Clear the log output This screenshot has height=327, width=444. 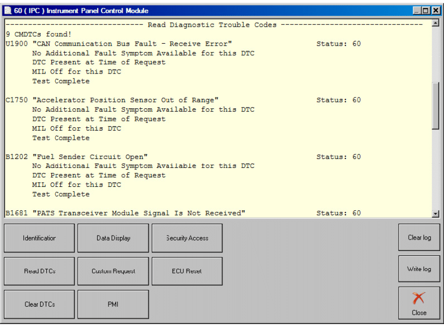click(419, 238)
